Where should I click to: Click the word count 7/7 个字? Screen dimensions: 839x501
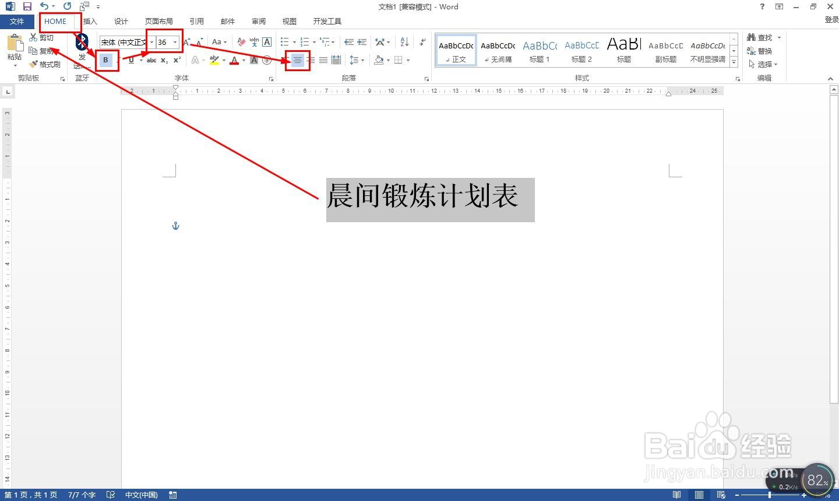tap(82, 495)
